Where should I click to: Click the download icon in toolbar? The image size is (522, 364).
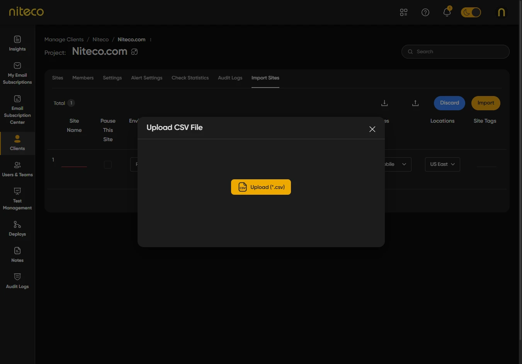click(384, 103)
